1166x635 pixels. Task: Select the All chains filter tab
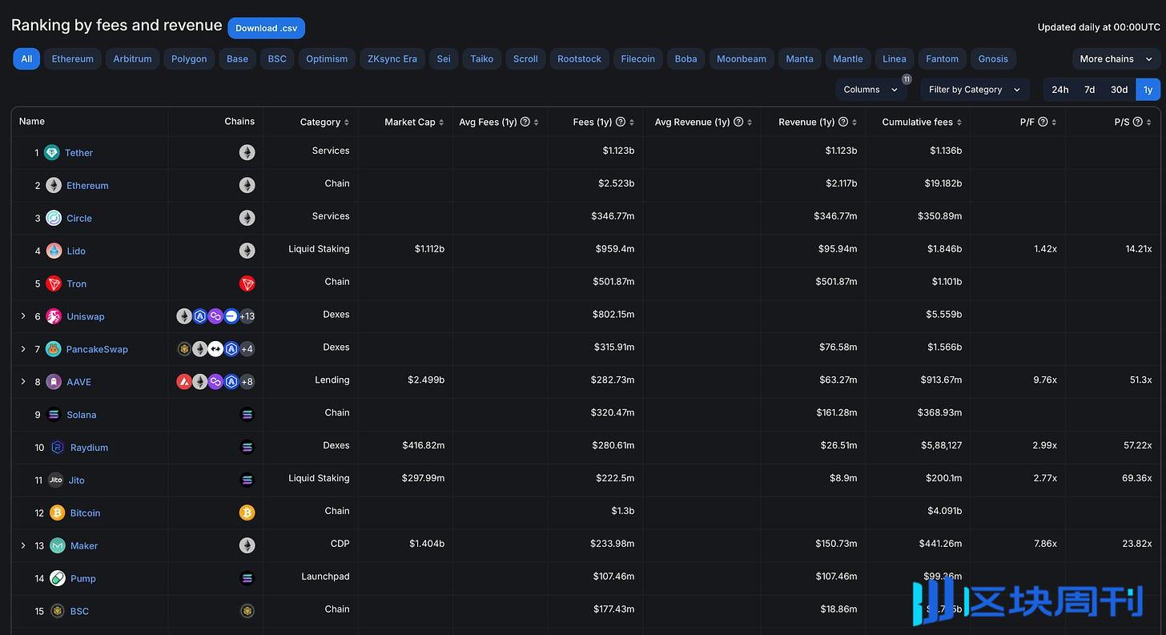[x=26, y=58]
